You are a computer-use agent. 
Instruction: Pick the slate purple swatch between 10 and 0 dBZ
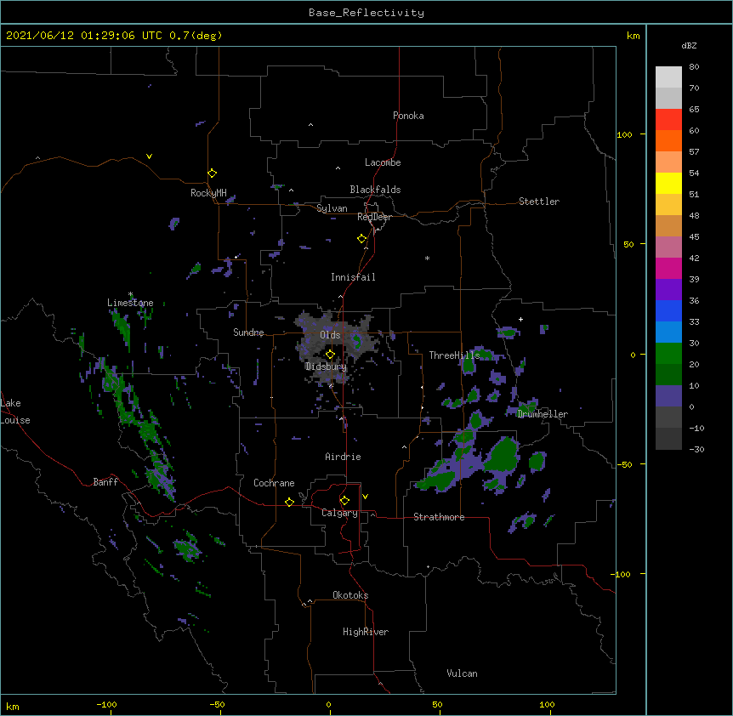pos(668,396)
